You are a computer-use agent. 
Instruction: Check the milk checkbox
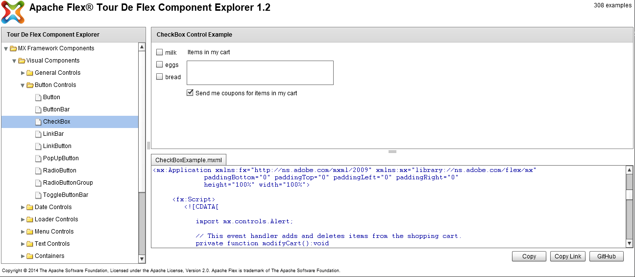click(160, 52)
